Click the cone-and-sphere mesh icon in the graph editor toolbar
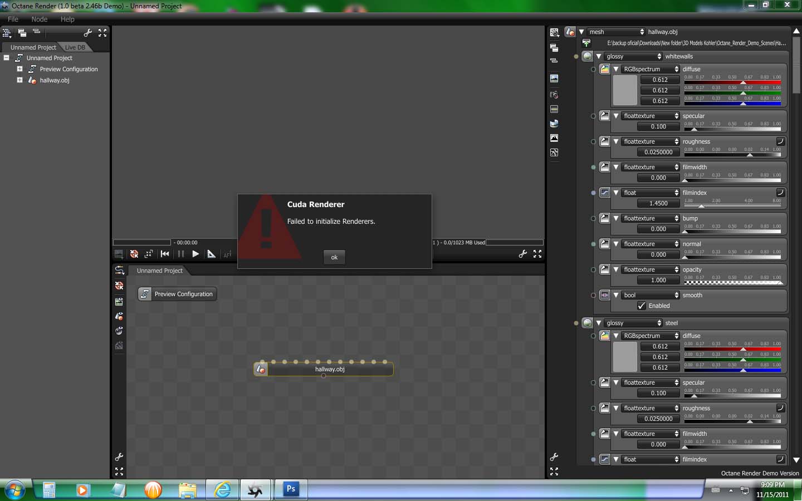Screen dimensions: 802x501 119,316
